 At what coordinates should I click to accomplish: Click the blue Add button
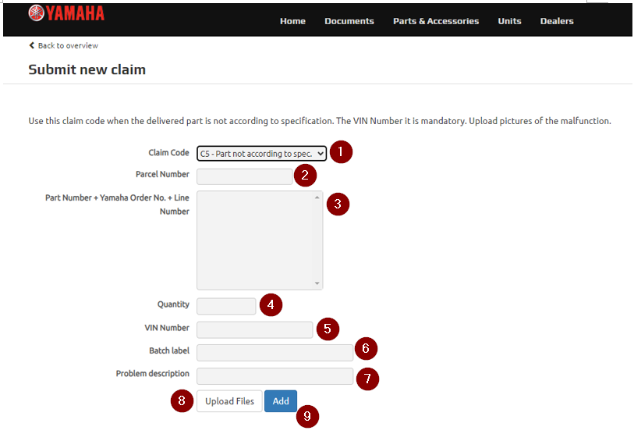click(281, 401)
